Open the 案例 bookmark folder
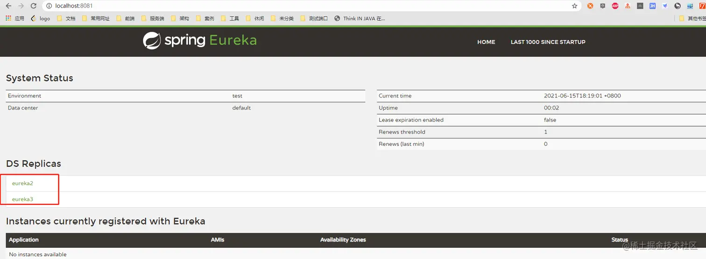 (x=205, y=19)
